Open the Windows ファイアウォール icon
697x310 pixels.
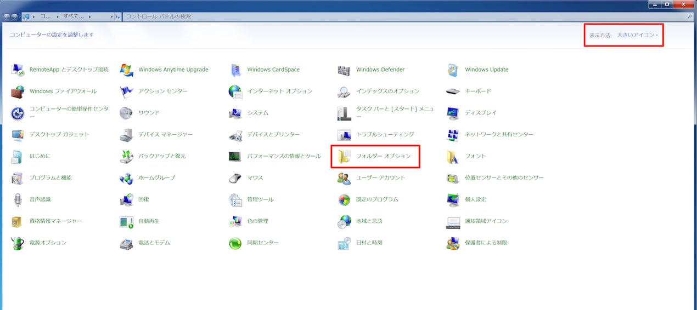coord(18,91)
